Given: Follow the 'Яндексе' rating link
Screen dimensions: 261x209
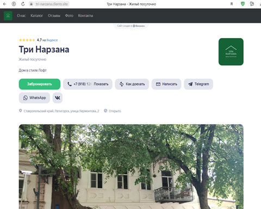Looking at the screenshot, I should click(52, 40).
